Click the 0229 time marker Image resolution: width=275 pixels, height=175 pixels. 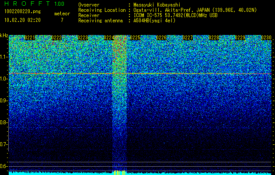[240, 38]
